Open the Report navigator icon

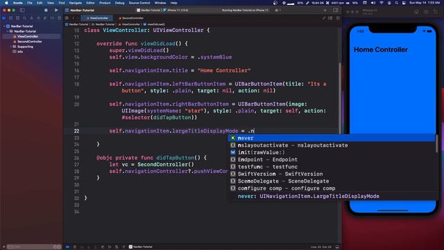tap(59, 18)
